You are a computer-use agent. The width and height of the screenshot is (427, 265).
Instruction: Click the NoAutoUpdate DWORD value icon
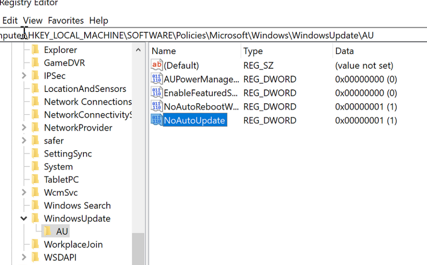coord(156,121)
